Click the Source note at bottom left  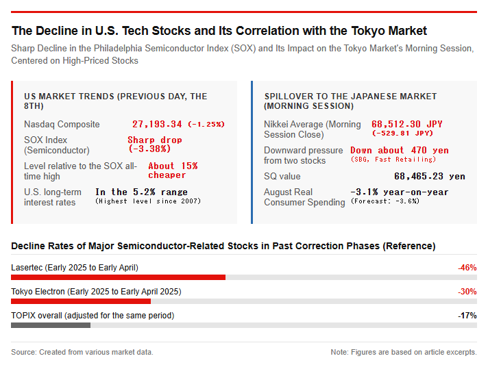[x=82, y=352]
